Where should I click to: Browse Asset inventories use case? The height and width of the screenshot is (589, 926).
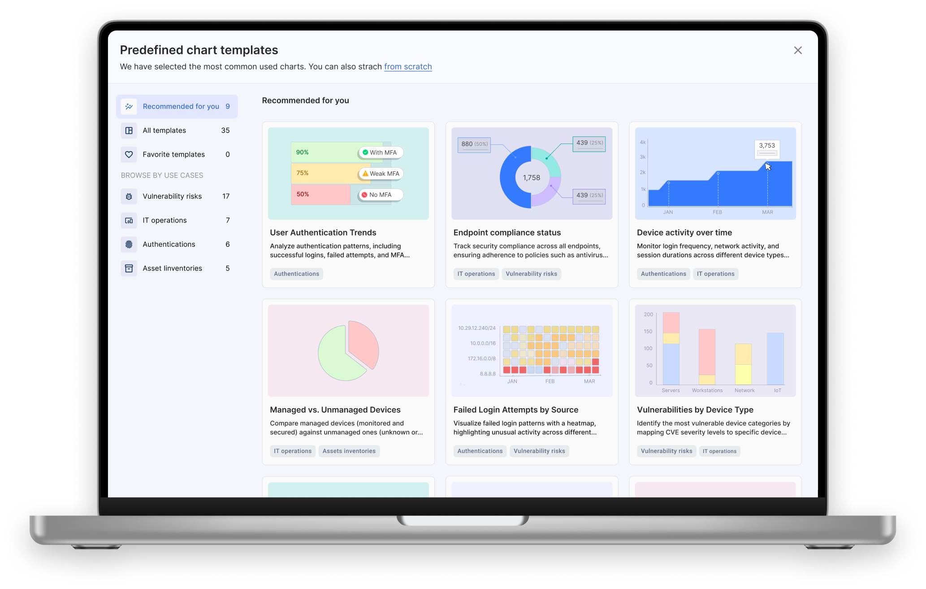pyautogui.click(x=177, y=268)
